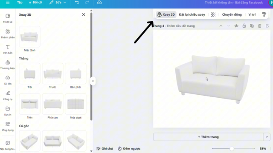Viewport: 273px width, 153px height.
Task: Select the Bên phải right view thumbnail
Action: tap(76, 74)
